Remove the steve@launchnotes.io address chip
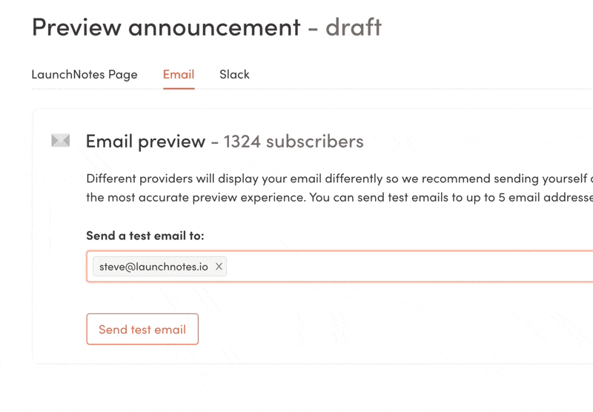 (219, 267)
